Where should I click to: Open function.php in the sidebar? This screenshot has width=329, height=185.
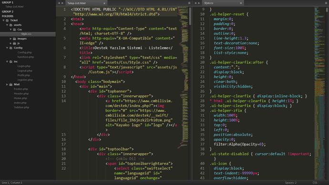tap(26, 57)
